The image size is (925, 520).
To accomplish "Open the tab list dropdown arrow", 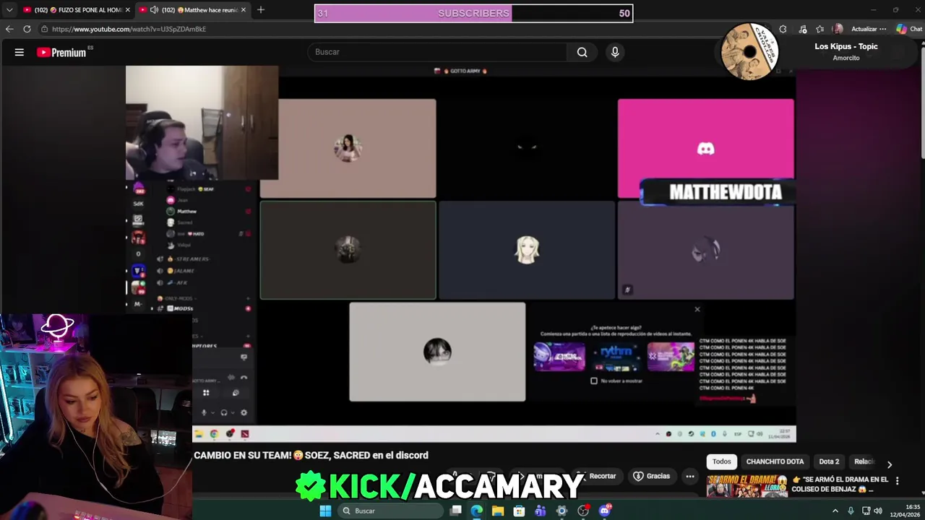I will click(x=9, y=10).
